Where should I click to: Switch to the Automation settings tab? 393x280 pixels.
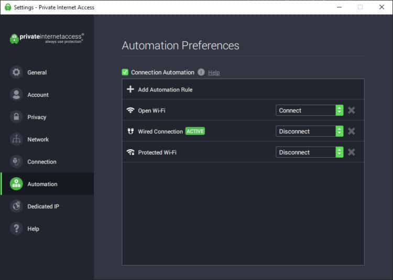[42, 184]
